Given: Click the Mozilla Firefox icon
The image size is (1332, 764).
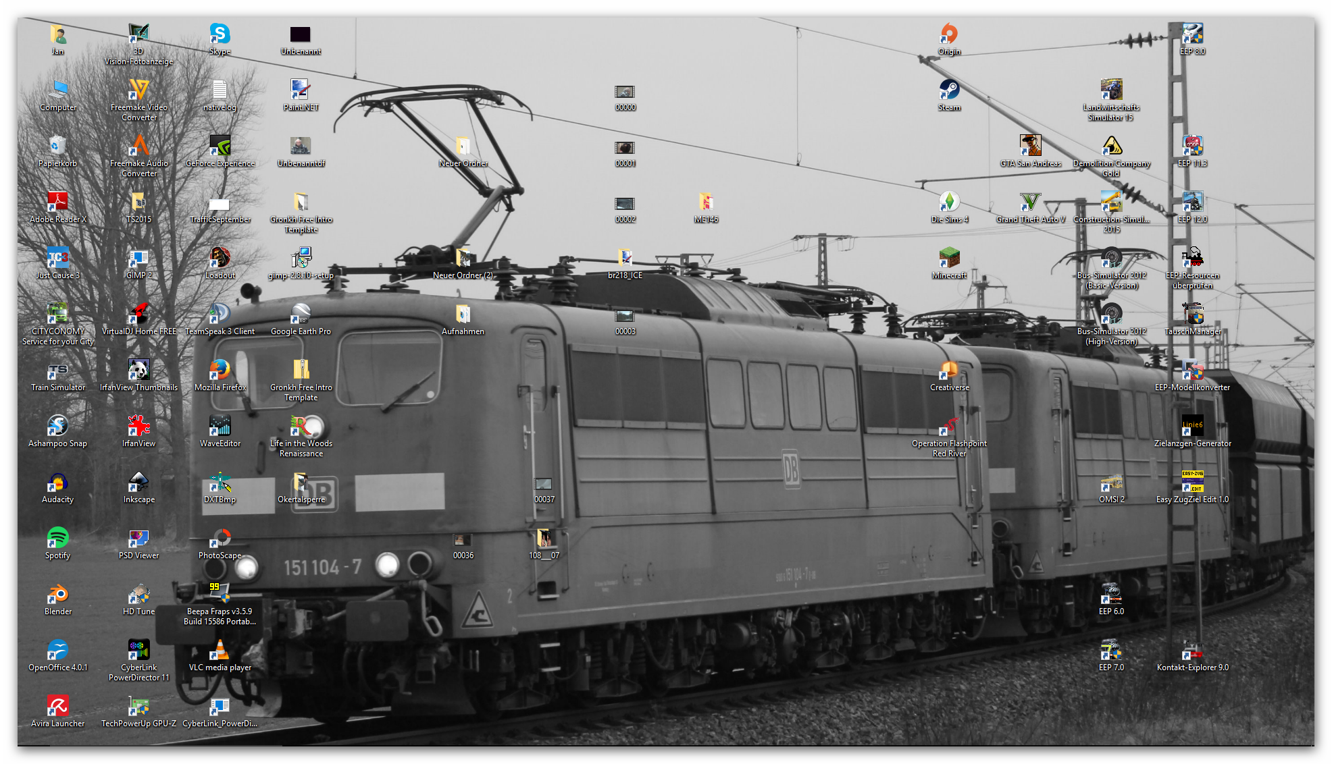Looking at the screenshot, I should 220,370.
